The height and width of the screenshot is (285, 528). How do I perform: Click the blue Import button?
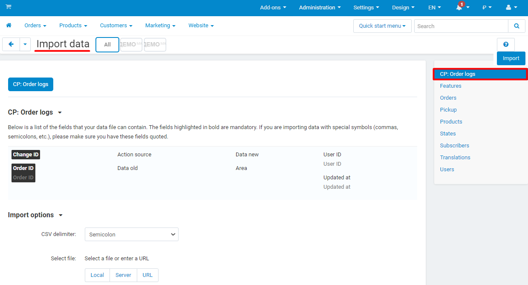click(511, 58)
